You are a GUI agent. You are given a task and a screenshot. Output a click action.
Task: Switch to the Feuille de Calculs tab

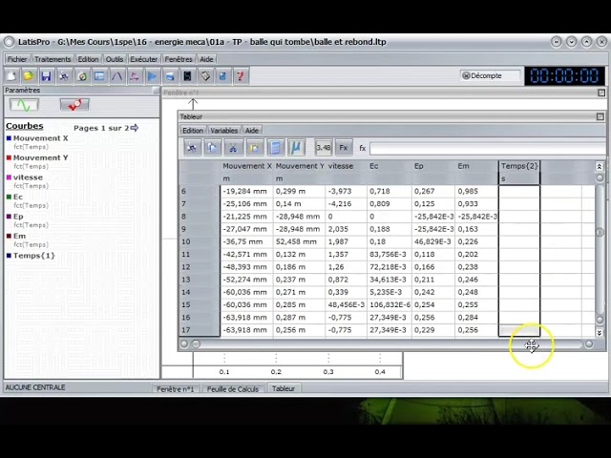(x=233, y=388)
